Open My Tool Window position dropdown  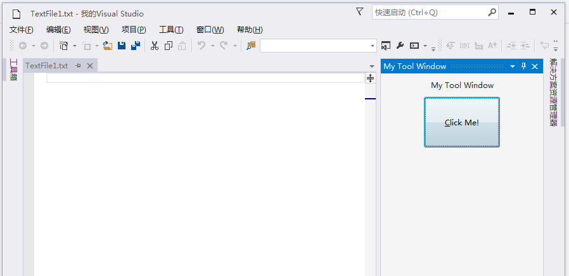tap(513, 66)
